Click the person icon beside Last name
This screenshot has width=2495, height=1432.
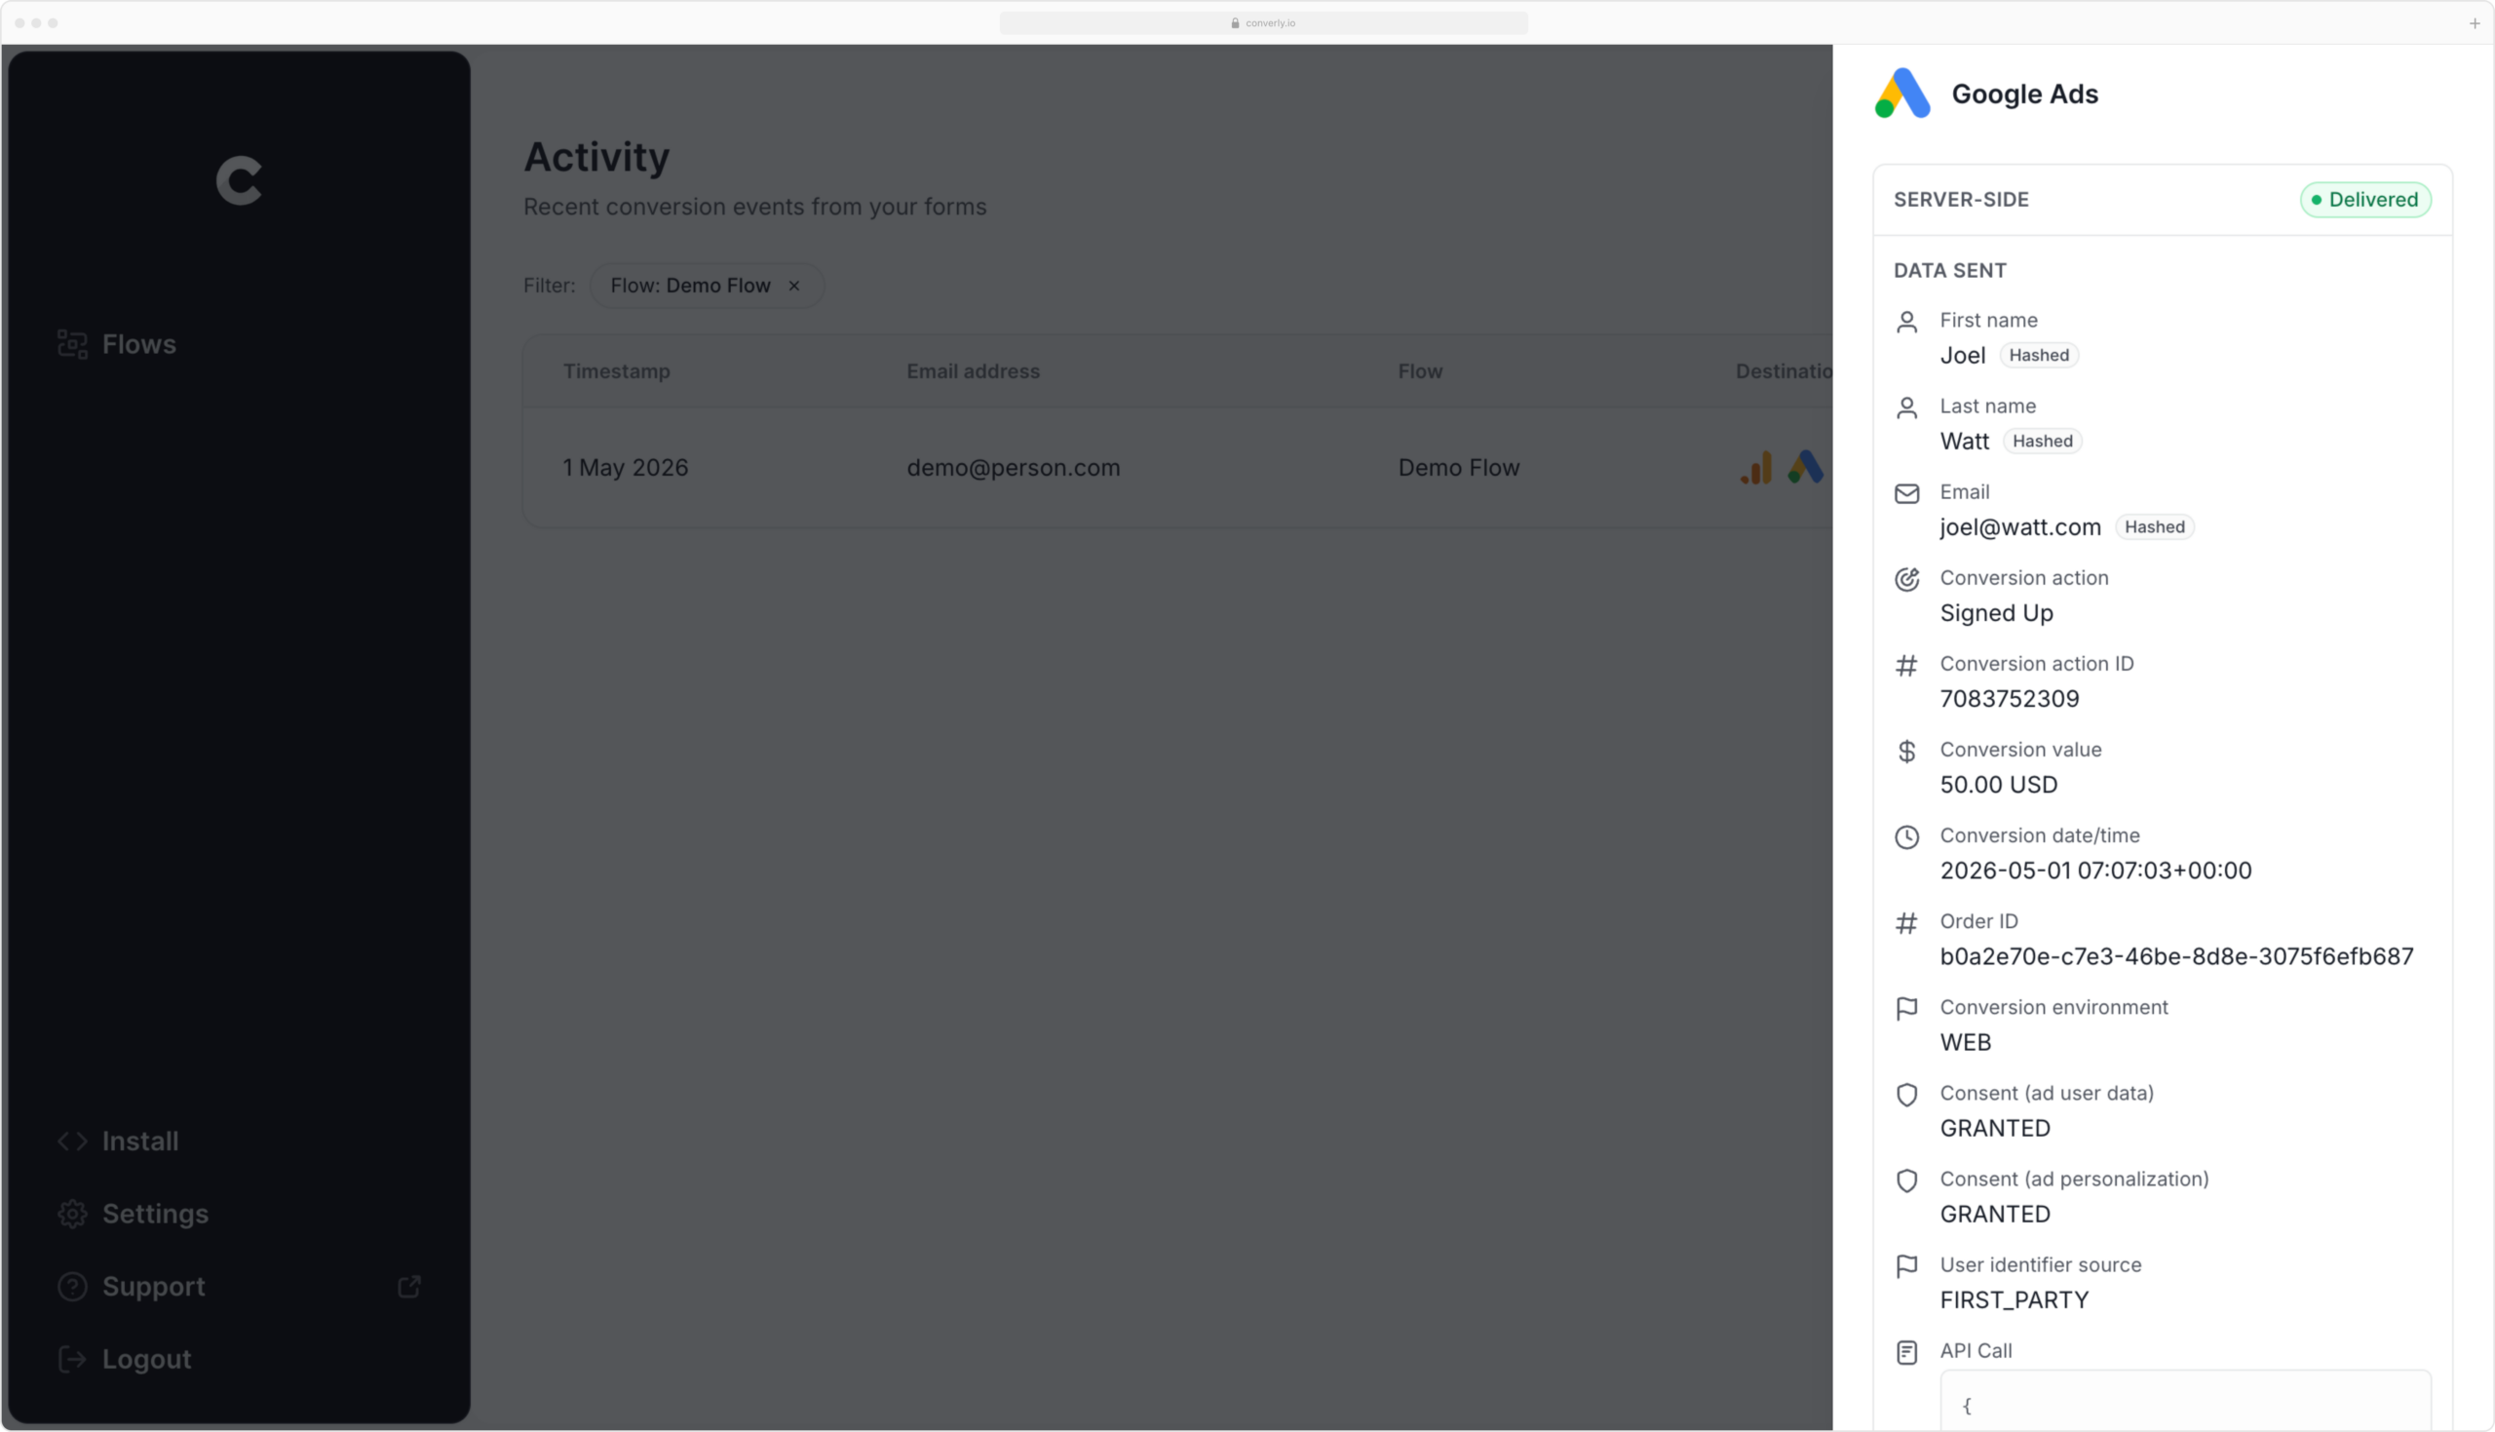click(1907, 407)
